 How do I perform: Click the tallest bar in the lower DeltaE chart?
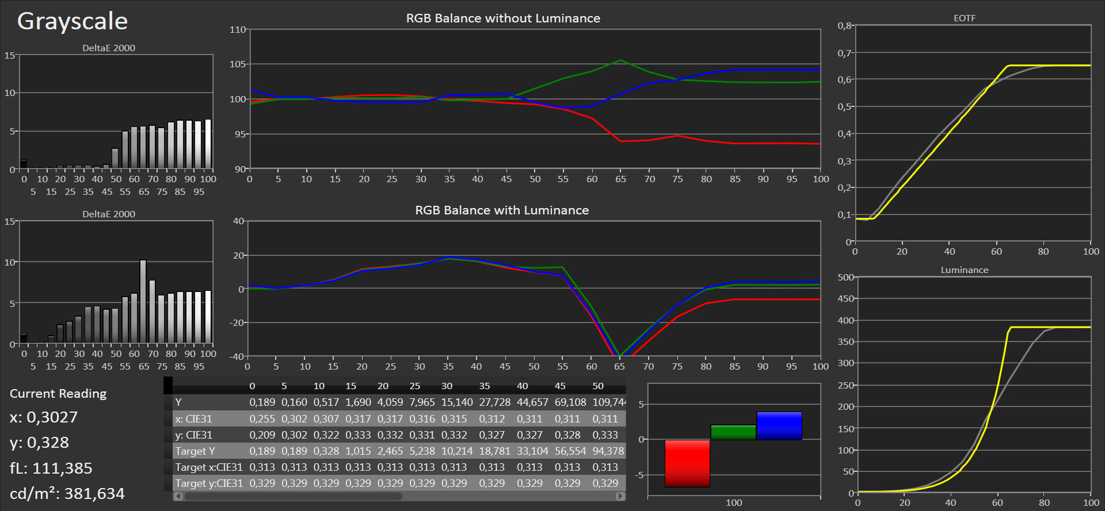143,302
